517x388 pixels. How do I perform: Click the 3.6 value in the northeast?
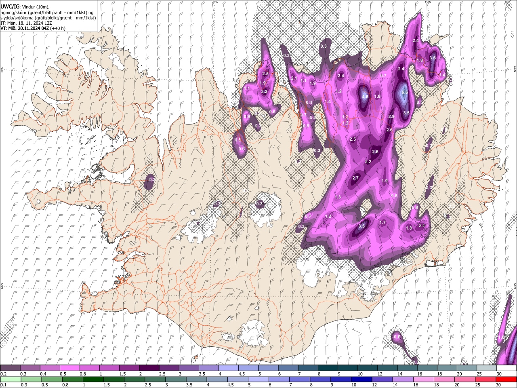(433, 58)
